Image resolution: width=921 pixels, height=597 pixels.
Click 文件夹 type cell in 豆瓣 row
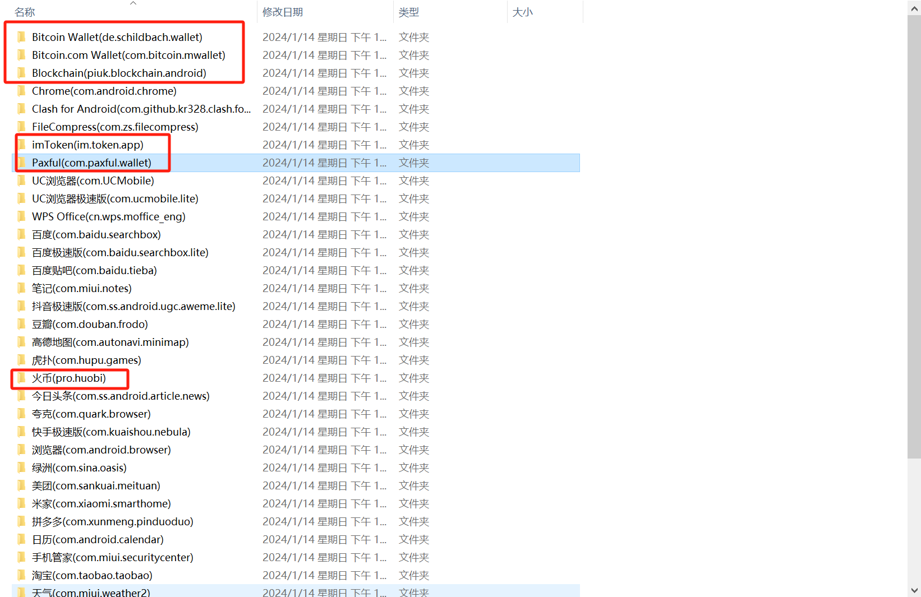(414, 324)
